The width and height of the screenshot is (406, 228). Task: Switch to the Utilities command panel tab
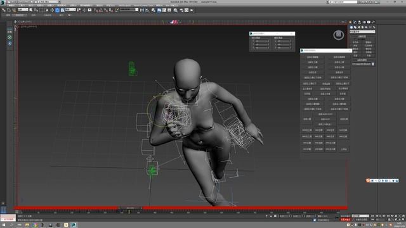coord(374,22)
